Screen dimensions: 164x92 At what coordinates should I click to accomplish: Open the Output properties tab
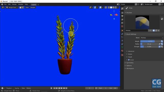point(122,16)
